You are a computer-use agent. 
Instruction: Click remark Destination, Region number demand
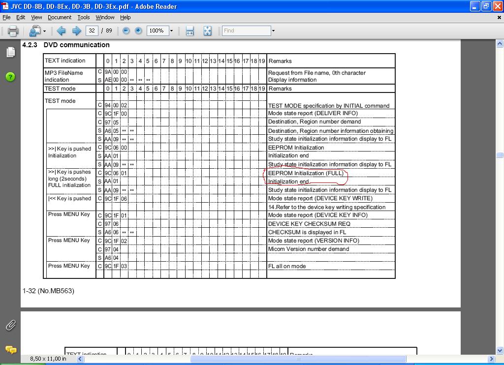pyautogui.click(x=315, y=122)
